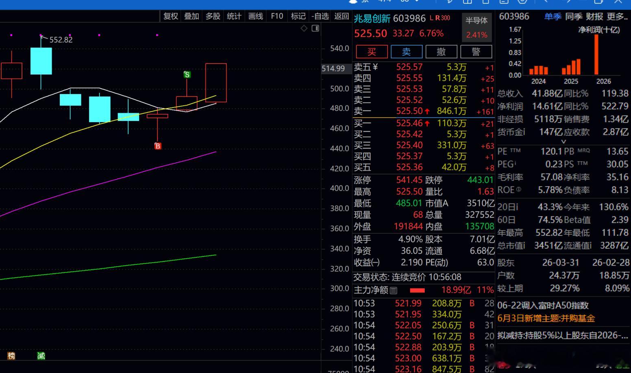Click the 买一 price 525.46 row
Screen dimensions: 631x373
pyautogui.click(x=423, y=123)
